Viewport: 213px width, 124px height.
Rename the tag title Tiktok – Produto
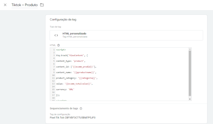(x=25, y=5)
